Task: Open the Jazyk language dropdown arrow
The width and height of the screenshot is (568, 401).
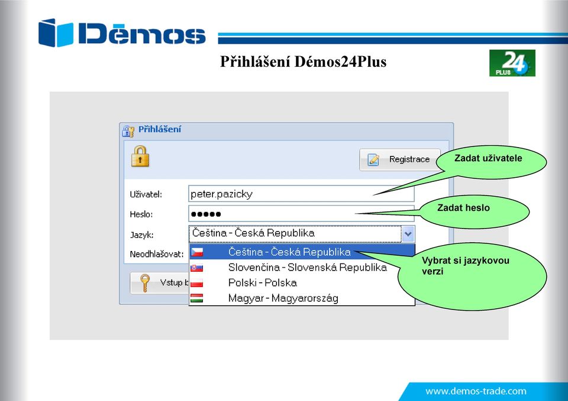Action: (408, 234)
